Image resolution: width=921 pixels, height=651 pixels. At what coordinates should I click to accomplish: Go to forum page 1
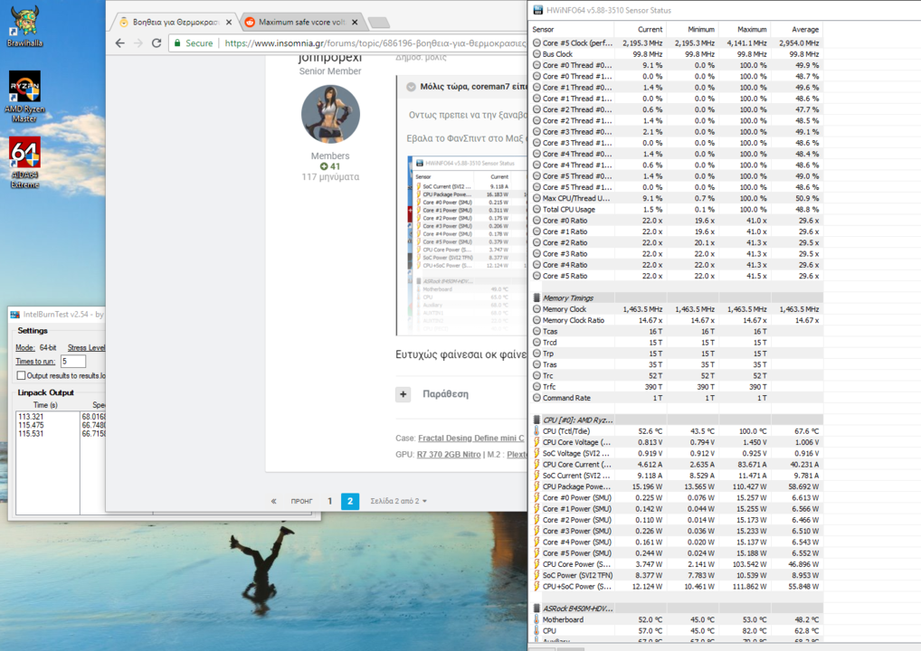point(329,501)
